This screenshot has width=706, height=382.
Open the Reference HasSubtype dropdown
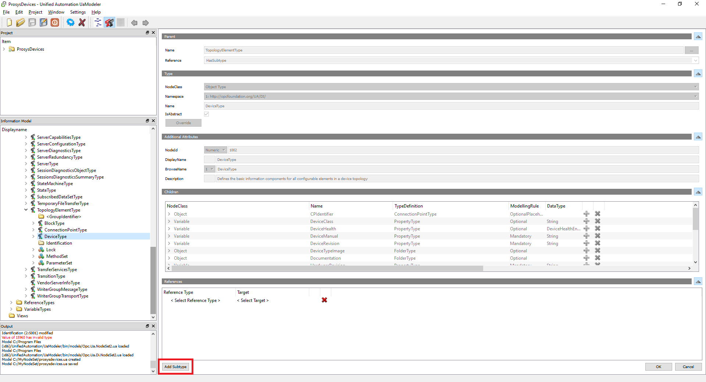click(695, 61)
